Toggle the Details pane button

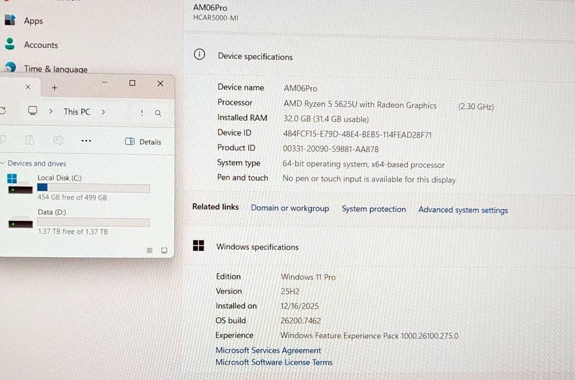[x=143, y=141]
